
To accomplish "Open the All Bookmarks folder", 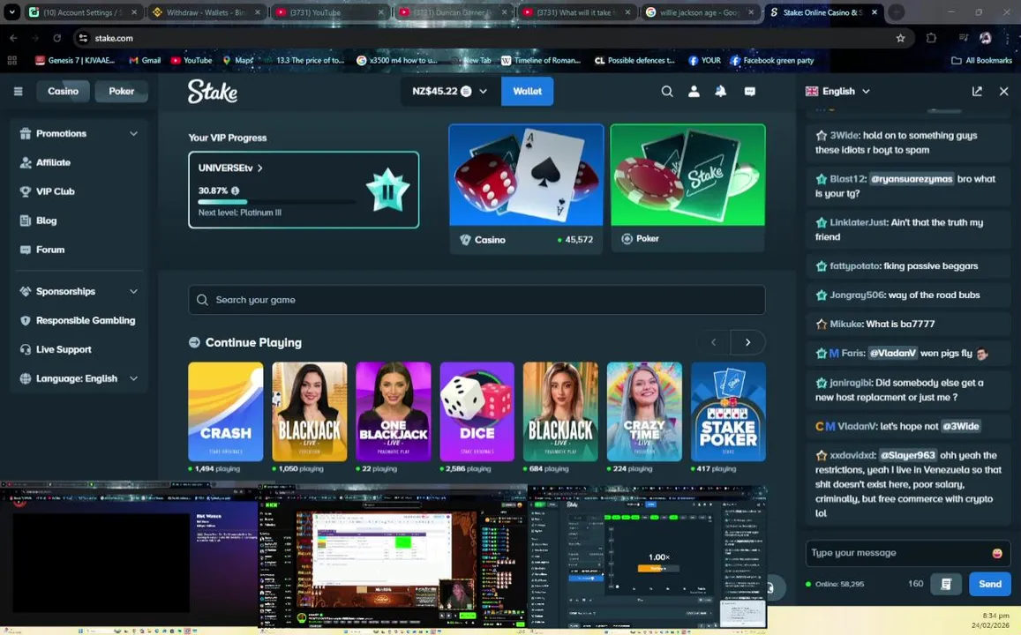I will (981, 60).
